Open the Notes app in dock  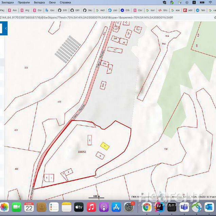[66, 206]
